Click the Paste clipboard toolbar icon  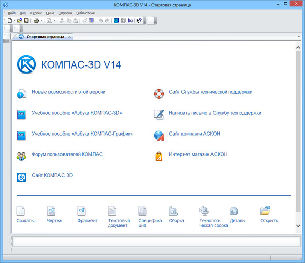(x=75, y=20)
